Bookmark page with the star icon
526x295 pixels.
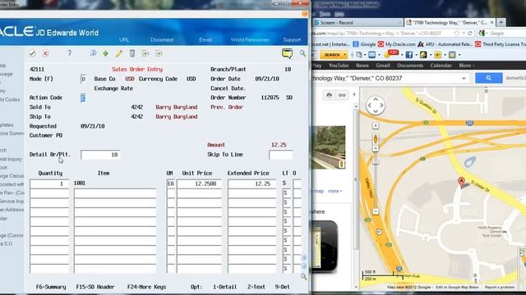tap(456, 34)
